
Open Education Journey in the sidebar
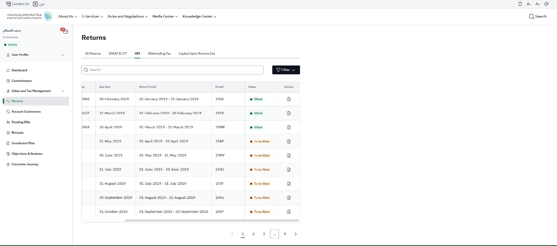(x=25, y=164)
